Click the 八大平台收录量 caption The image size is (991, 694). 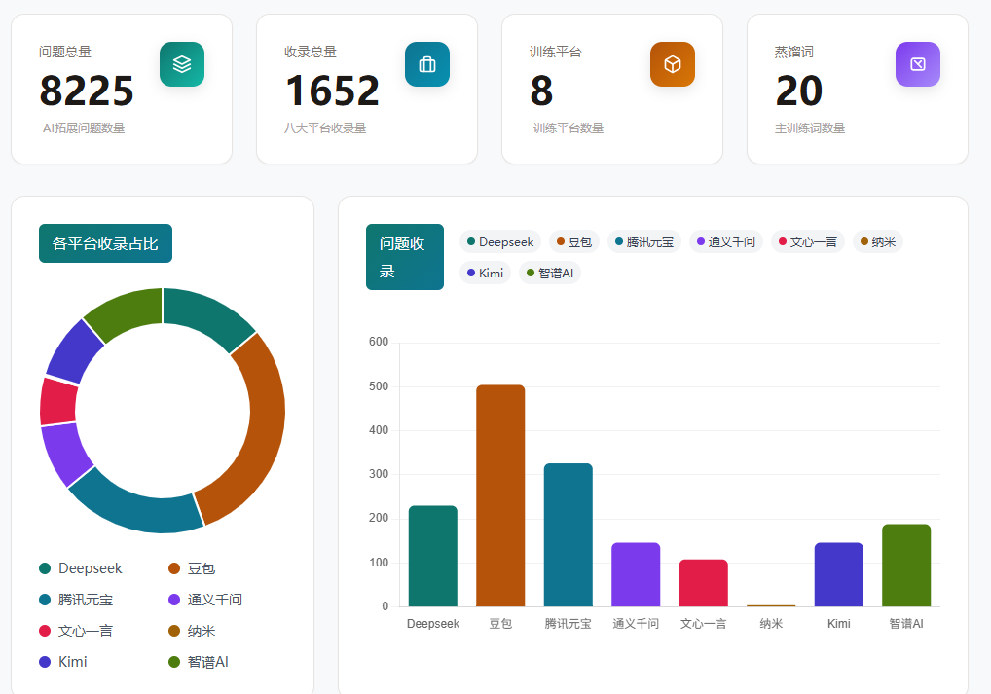[325, 128]
